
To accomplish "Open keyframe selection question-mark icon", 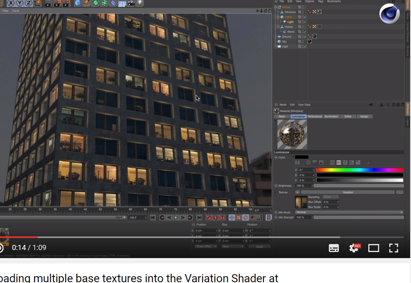I will [222, 217].
